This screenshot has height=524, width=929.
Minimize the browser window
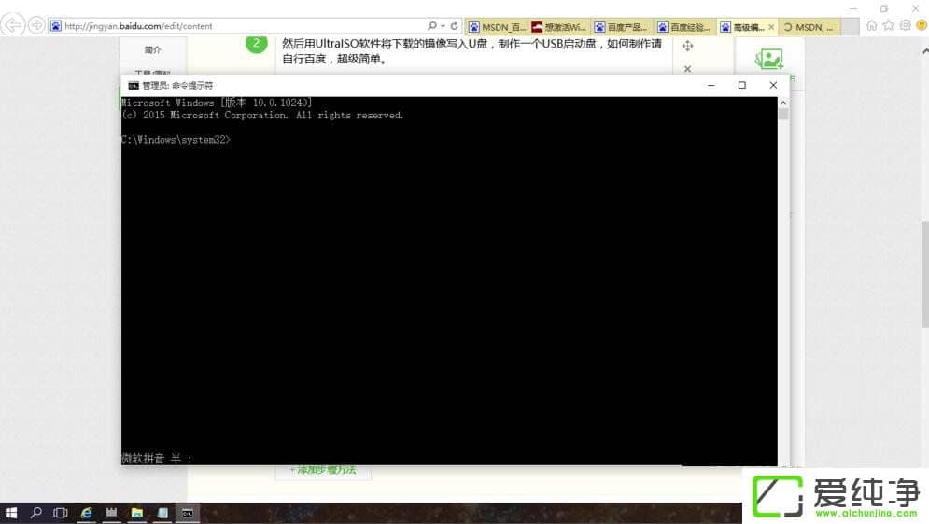coord(853,8)
